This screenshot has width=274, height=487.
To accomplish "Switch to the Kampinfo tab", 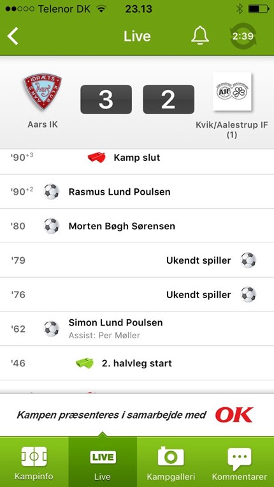I will click(34, 462).
